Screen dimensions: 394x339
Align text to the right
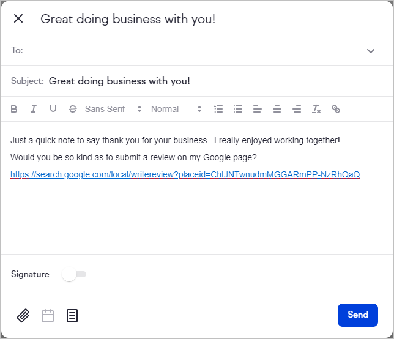pyautogui.click(x=297, y=109)
